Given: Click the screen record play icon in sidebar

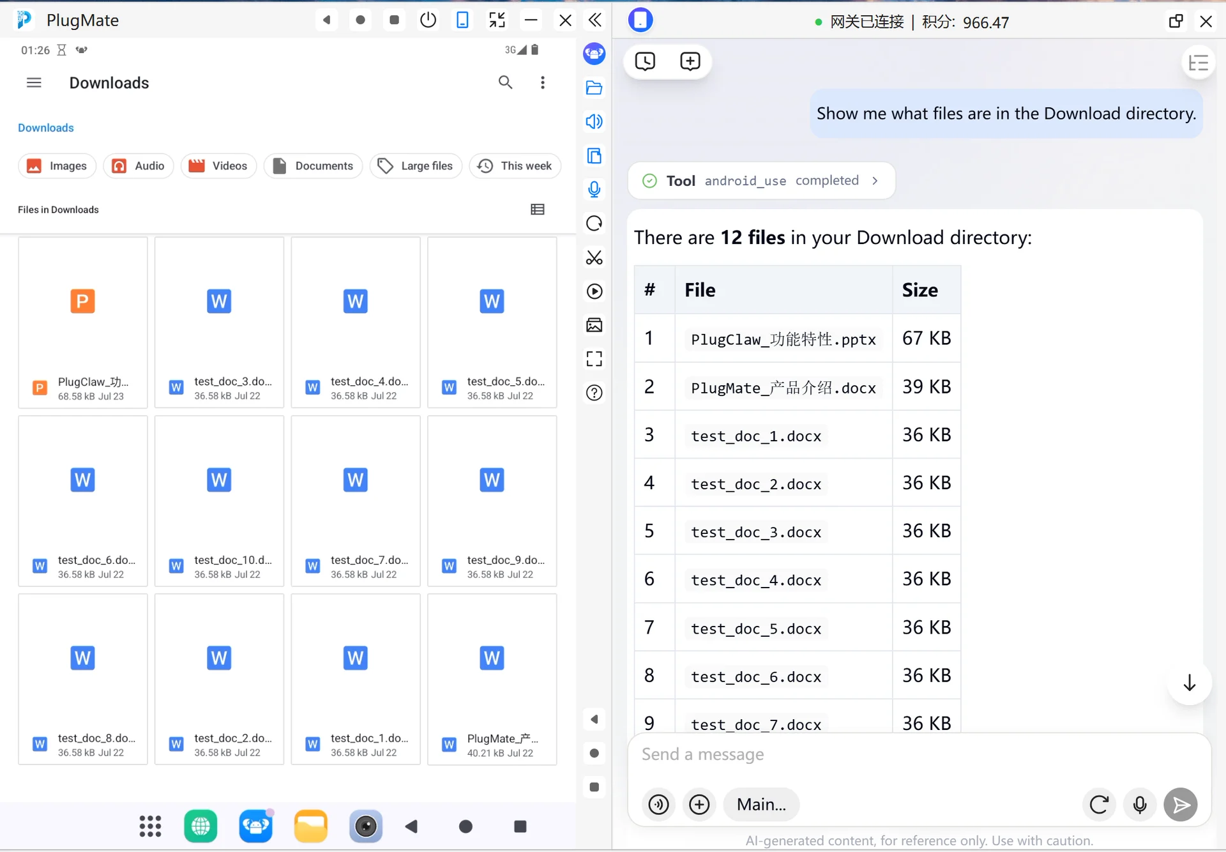Looking at the screenshot, I should [x=594, y=291].
